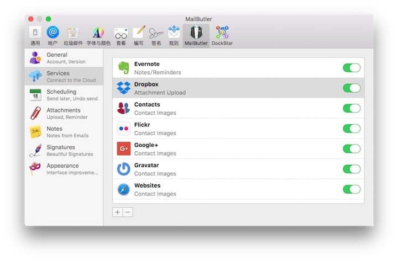Select the Flickr row in services list
Image resolution: width=398 pixels, height=261 pixels.
click(x=221, y=129)
